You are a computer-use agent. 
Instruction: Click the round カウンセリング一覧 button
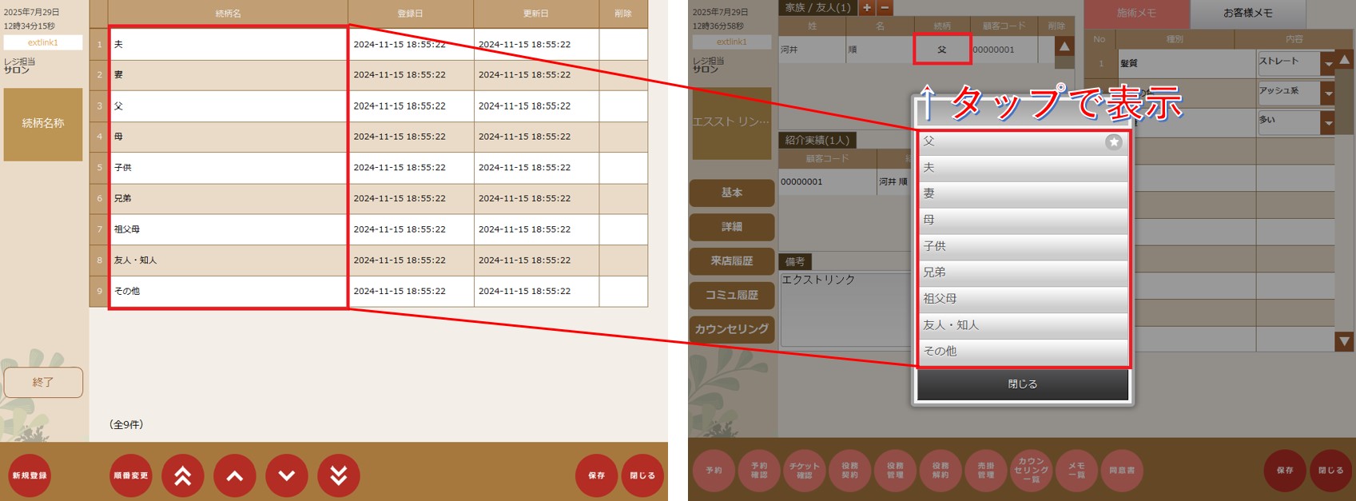click(x=1032, y=471)
